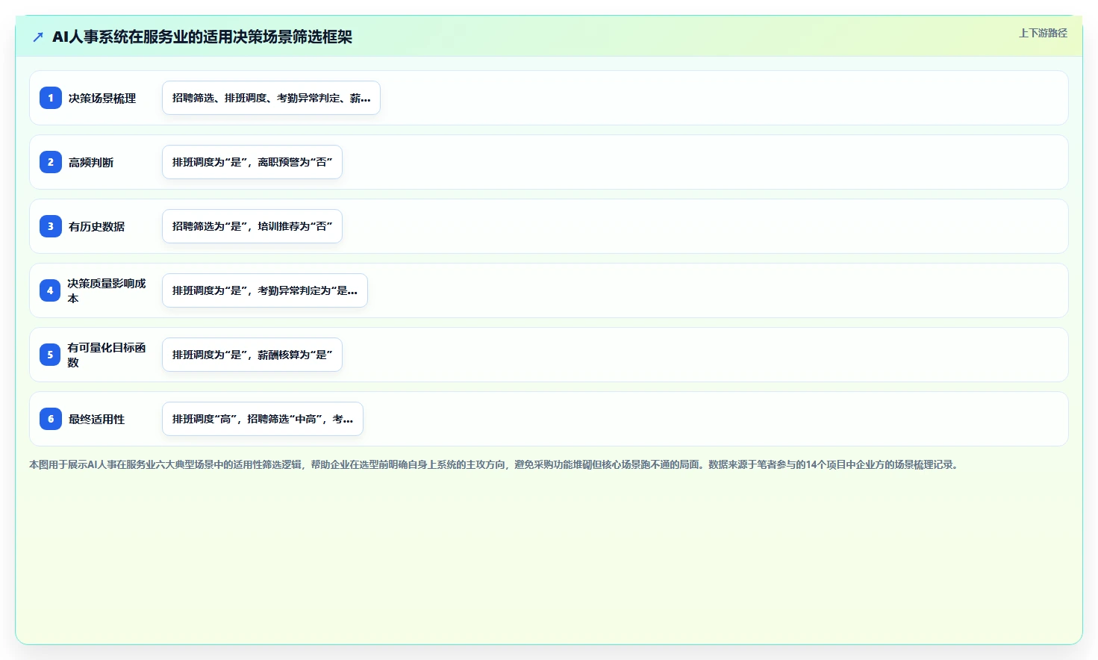
Task: Click the step 2 number badge
Action: coord(51,162)
